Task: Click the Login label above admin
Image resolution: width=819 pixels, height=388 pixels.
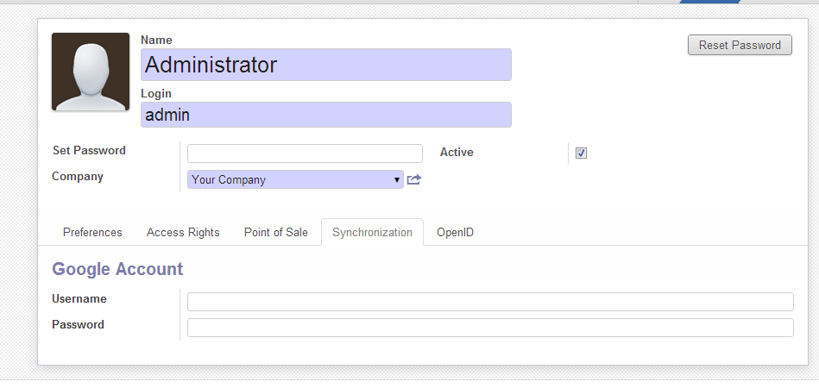Action: (156, 93)
